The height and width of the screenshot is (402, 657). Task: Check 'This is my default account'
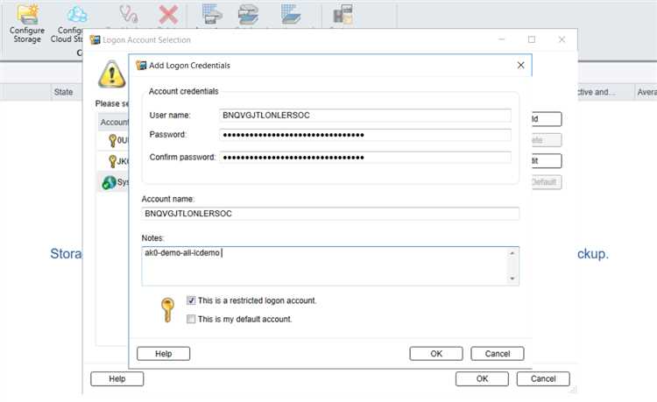point(191,319)
